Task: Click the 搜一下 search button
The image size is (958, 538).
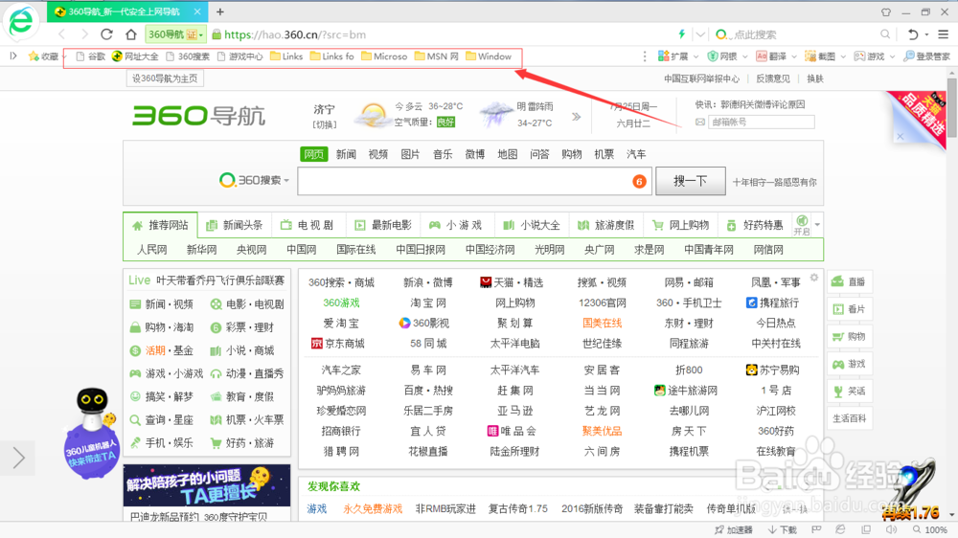Action: coord(691,181)
